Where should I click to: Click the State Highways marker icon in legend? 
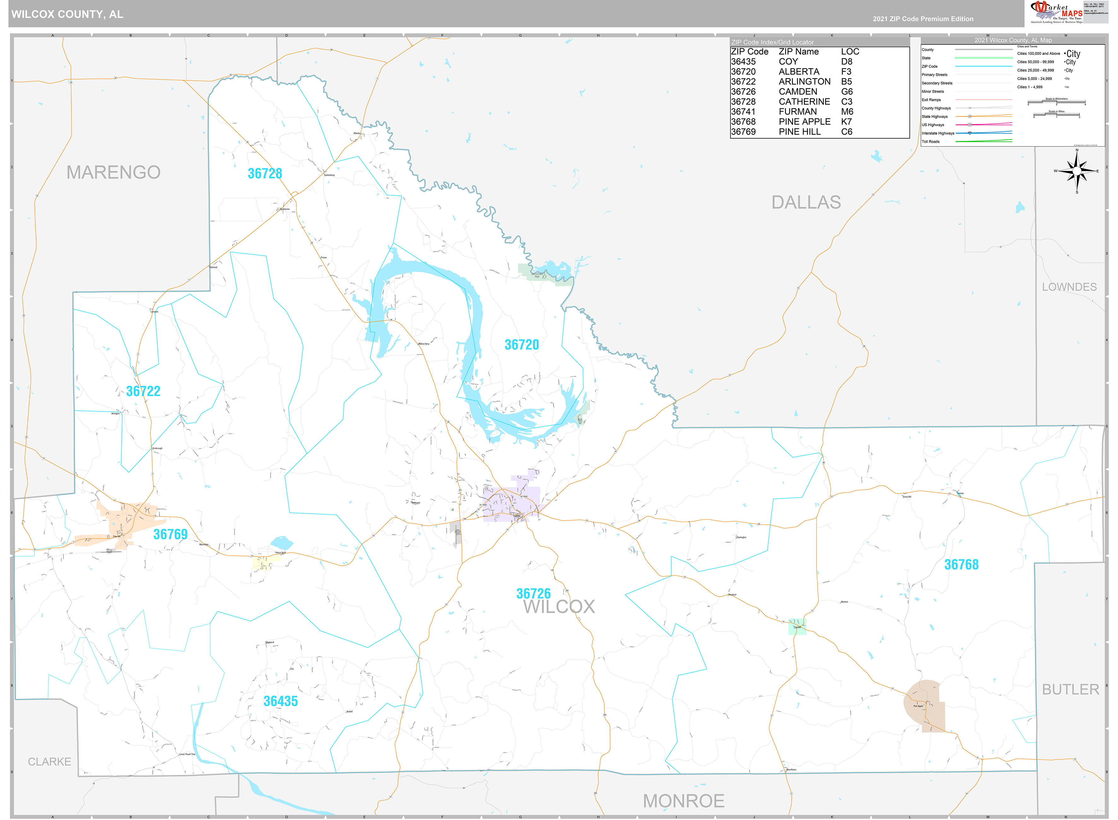[970, 116]
